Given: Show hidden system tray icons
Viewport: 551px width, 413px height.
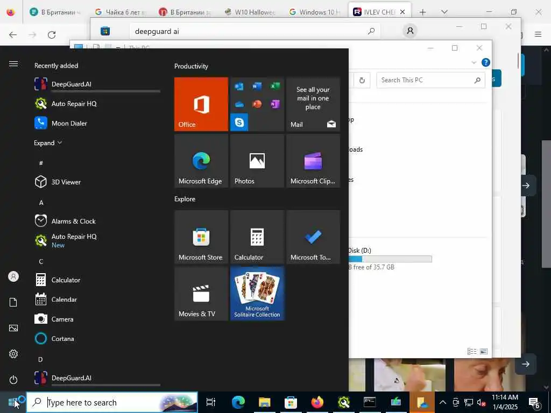Looking at the screenshot, I should [443, 402].
